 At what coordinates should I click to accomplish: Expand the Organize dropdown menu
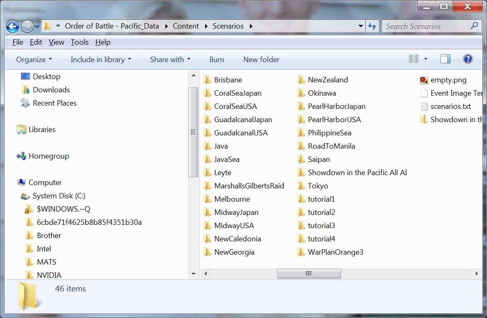[x=34, y=60]
